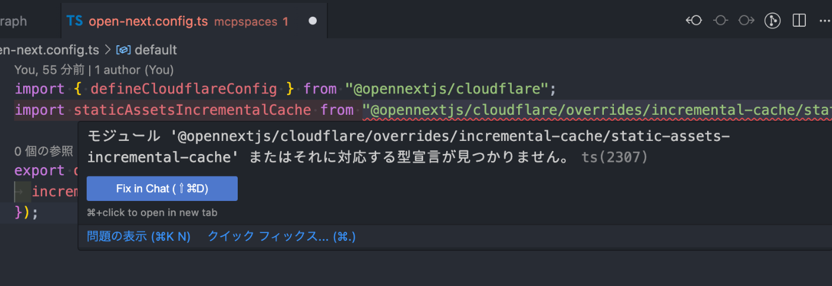Click the 問題の表示 (⌘K N) link
Viewport: 832px width, 286px height.
point(138,236)
